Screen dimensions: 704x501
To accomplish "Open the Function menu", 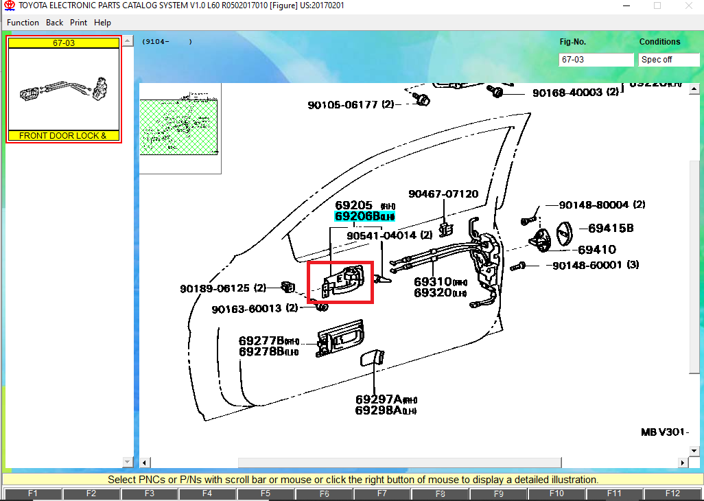I will tap(23, 23).
